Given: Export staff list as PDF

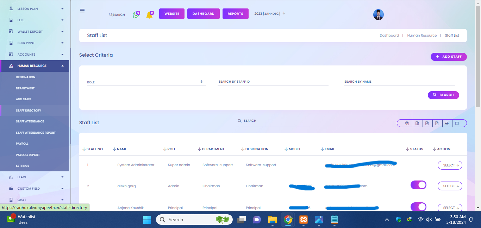Looking at the screenshot, I should click(x=437, y=123).
